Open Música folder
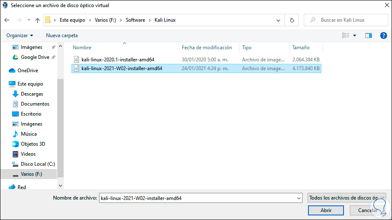 pos(29,134)
